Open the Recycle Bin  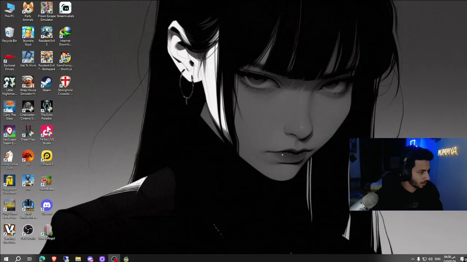point(9,35)
